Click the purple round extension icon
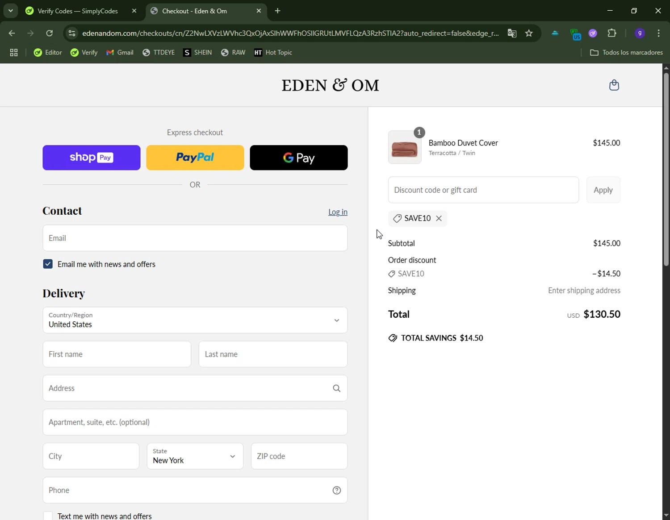 593,33
